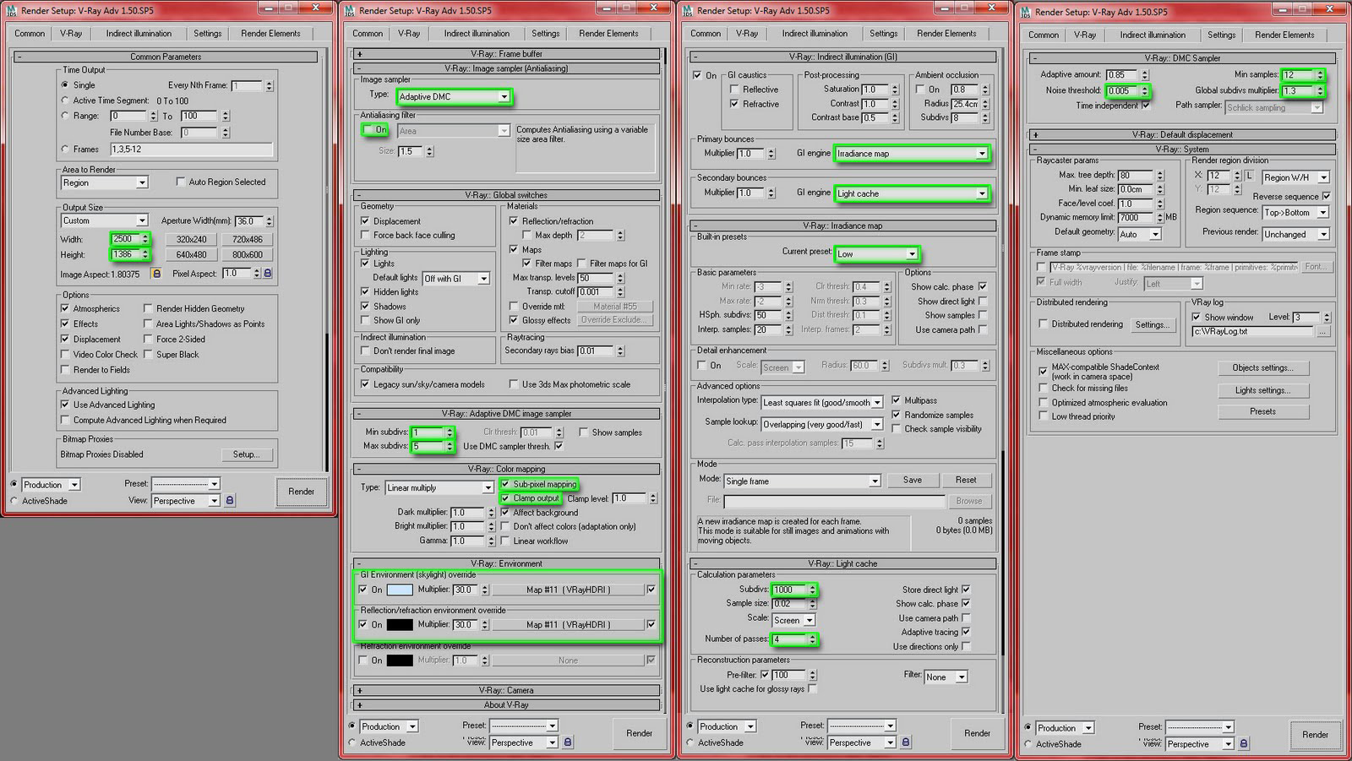Click L lock button beside Region X
Viewport: 1352px width, 761px height.
tap(1250, 176)
